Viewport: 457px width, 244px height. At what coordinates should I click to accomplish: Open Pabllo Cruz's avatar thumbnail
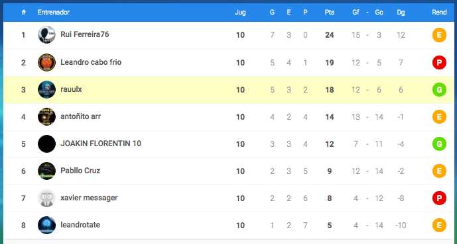pos(46,171)
